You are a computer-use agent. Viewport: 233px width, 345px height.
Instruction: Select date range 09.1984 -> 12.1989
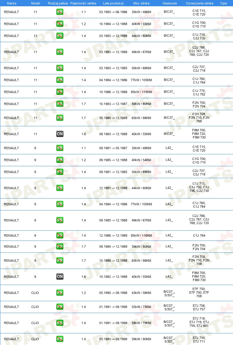[x=113, y=247]
